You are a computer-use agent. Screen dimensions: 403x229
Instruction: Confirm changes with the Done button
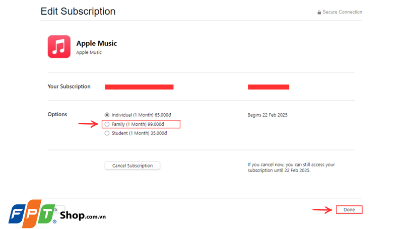pos(349,209)
